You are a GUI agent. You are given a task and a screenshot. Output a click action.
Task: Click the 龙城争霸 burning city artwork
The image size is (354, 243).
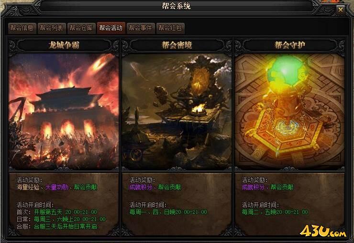click(x=64, y=111)
